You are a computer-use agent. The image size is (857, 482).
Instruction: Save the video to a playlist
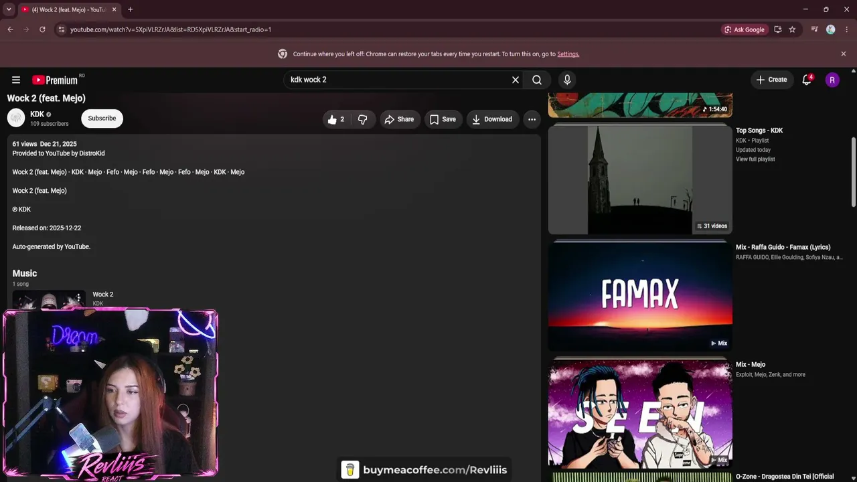tap(443, 119)
